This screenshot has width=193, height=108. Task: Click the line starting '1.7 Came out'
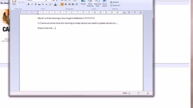[x=78, y=23]
